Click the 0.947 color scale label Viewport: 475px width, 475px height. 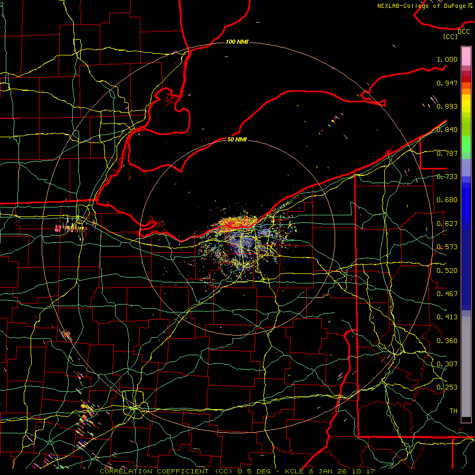(x=447, y=83)
